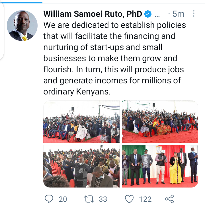
Task: Open the bottom-right photo of people on stage
Action: (160, 166)
